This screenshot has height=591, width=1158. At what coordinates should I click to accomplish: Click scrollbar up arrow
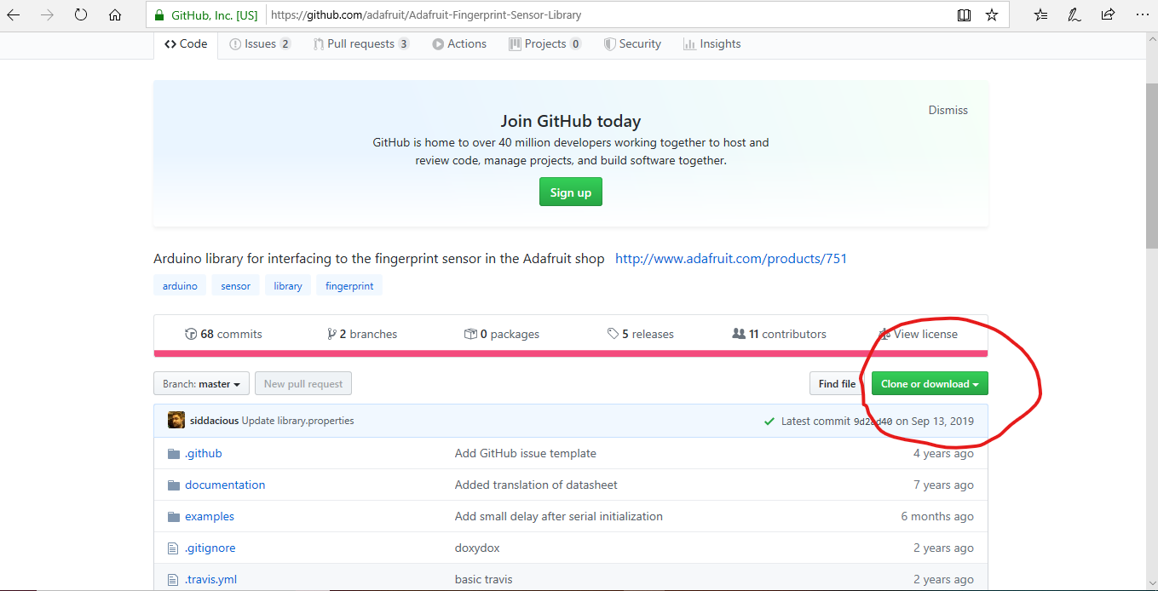point(1151,41)
